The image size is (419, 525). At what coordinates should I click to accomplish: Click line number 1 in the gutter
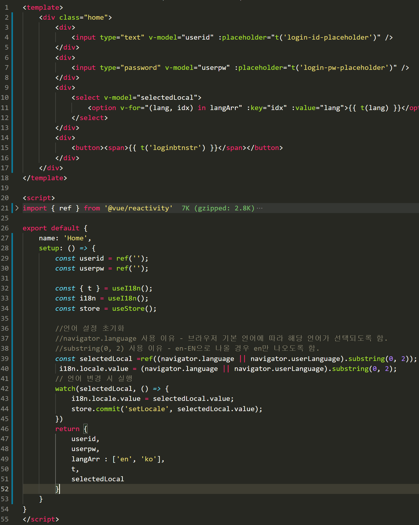6,7
